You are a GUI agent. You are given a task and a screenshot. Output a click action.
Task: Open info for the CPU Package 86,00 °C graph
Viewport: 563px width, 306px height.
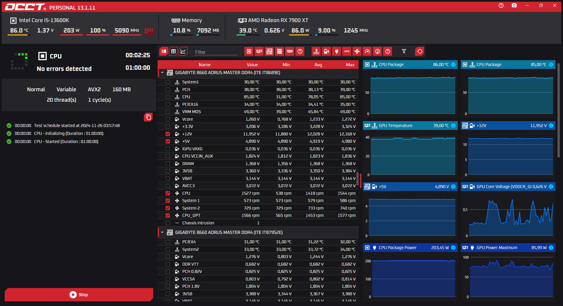tap(453, 65)
